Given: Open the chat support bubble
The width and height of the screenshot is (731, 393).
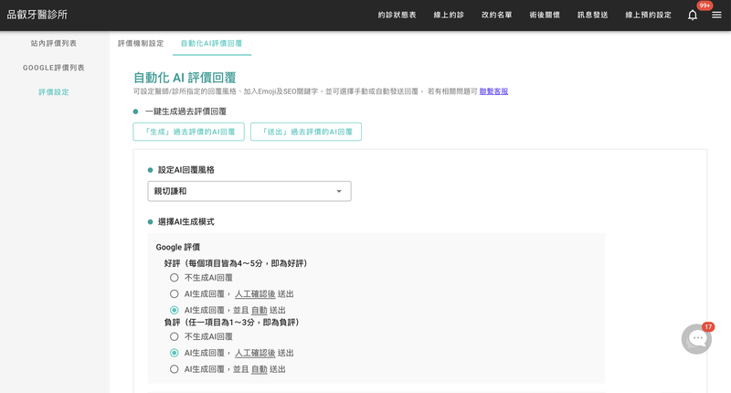Looking at the screenshot, I should 696,338.
